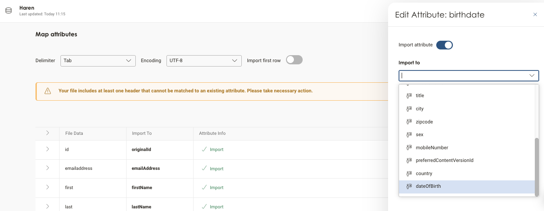This screenshot has height=211, width=544.
Task: Expand the emailaddress row chevron
Action: click(47, 168)
